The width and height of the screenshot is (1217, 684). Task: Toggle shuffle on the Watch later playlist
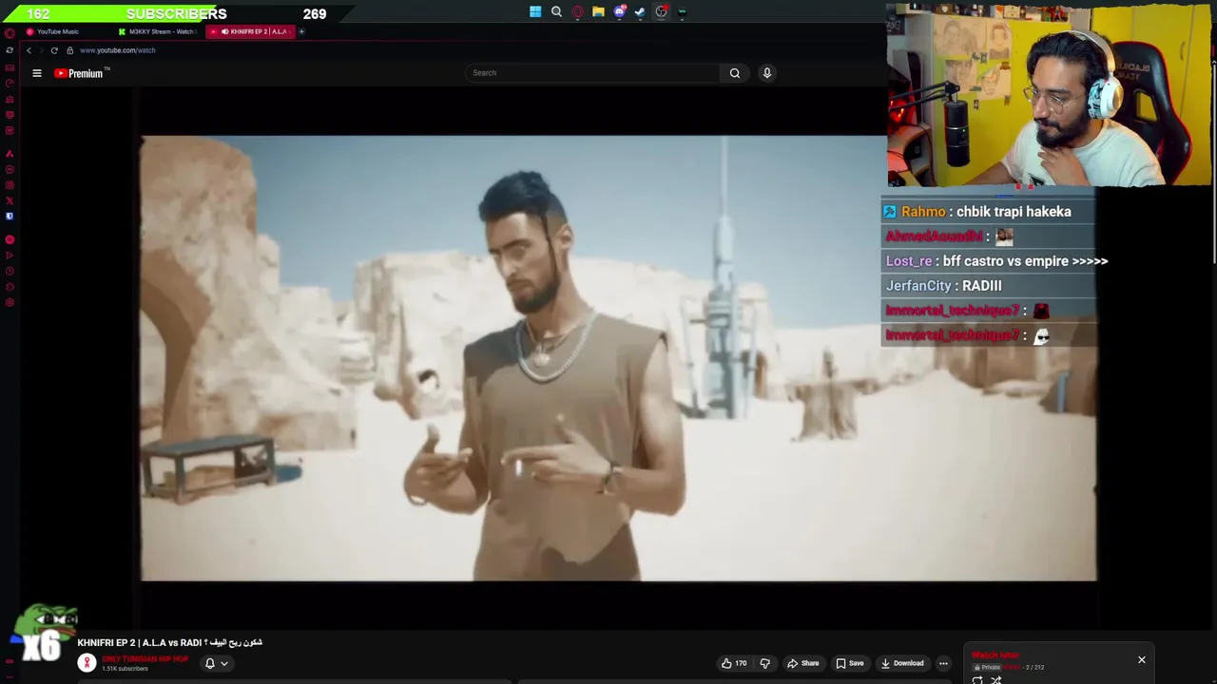click(x=996, y=679)
